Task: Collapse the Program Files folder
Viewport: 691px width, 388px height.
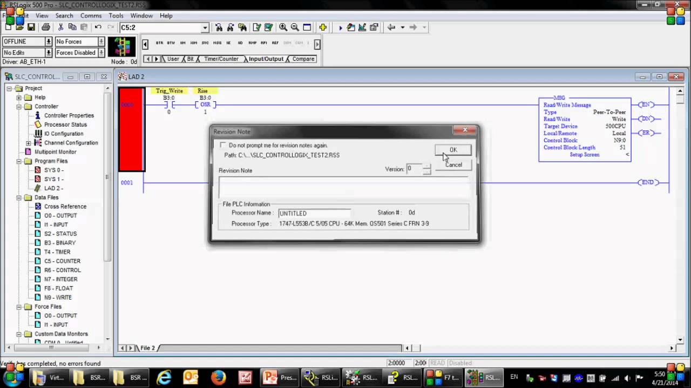Action: point(19,161)
